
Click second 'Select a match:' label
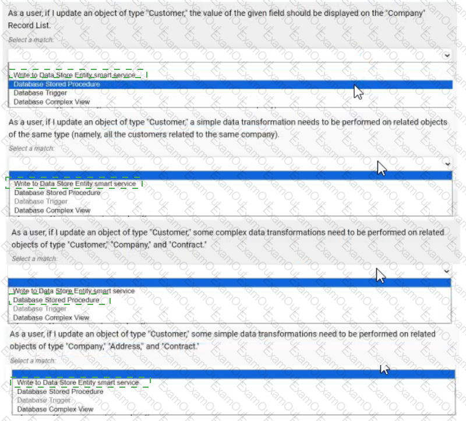coord(31,149)
